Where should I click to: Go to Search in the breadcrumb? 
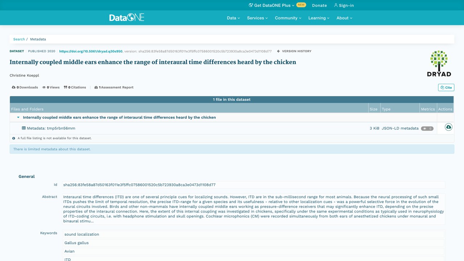[19, 39]
